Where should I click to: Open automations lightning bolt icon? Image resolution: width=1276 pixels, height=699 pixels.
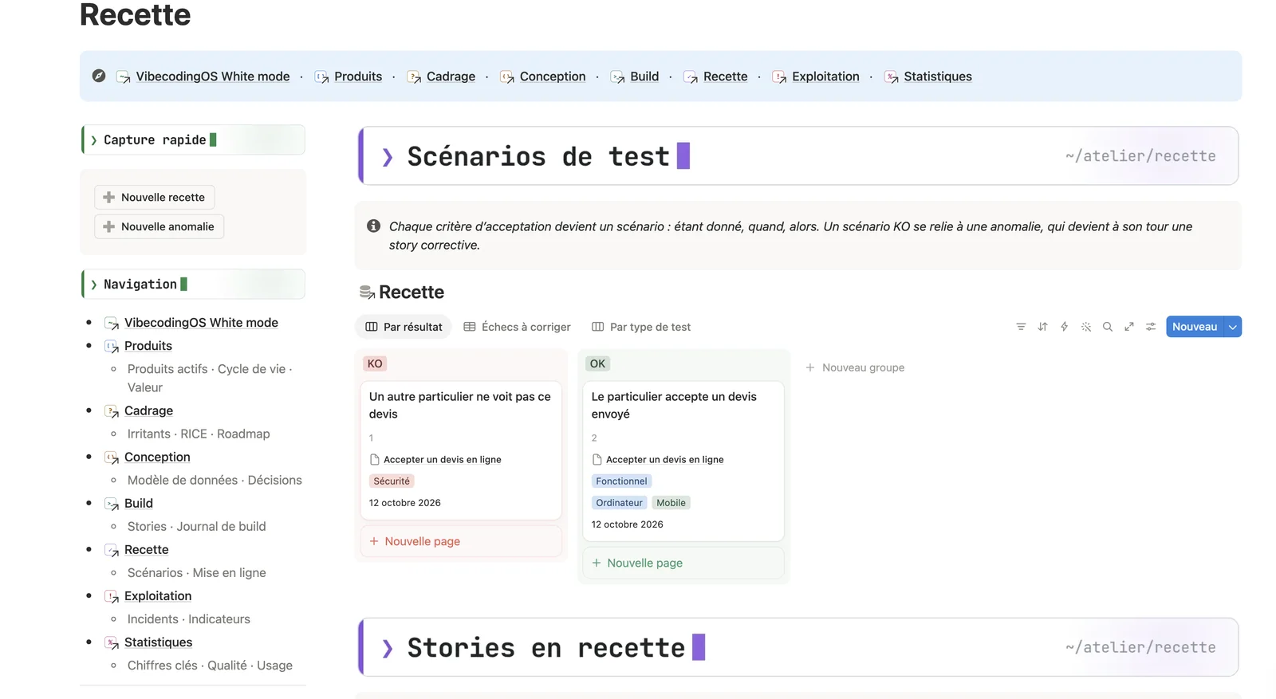(x=1064, y=327)
